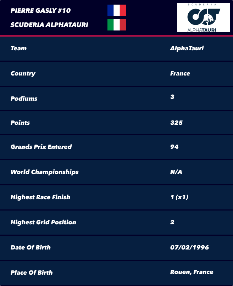Select the value 94 for Grands Prix
The height and width of the screenshot is (286, 233).
(x=174, y=147)
